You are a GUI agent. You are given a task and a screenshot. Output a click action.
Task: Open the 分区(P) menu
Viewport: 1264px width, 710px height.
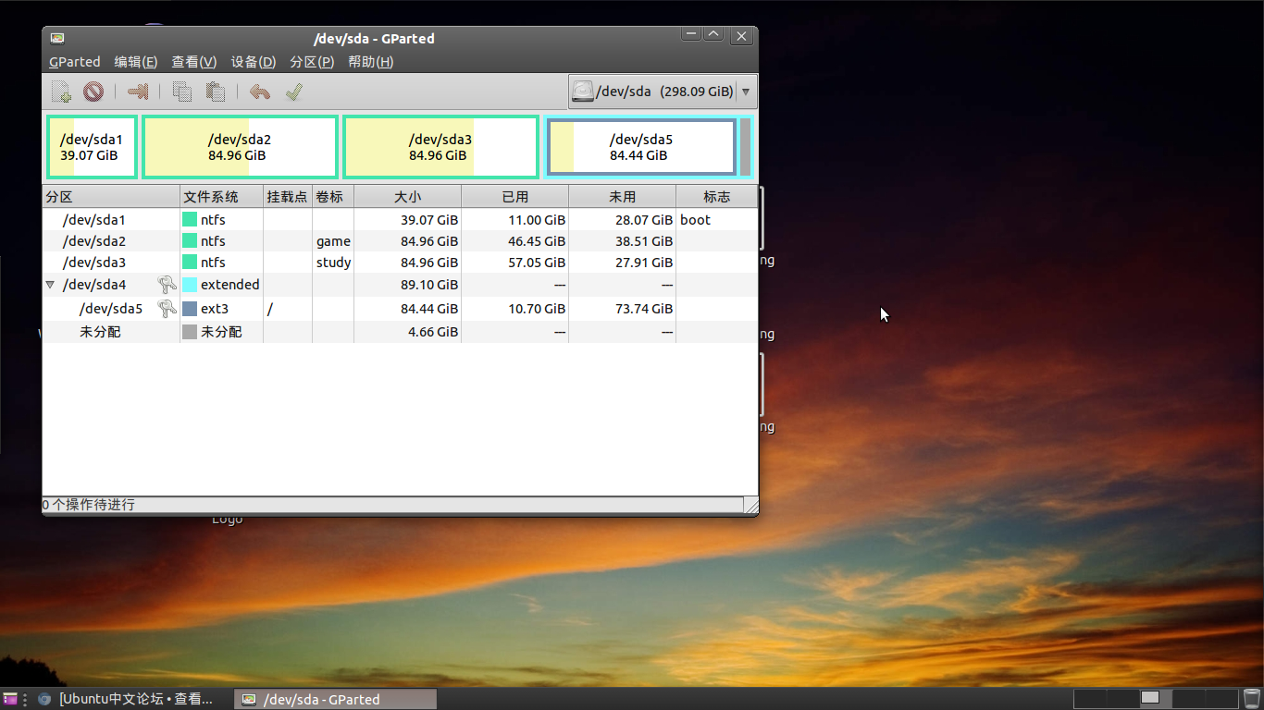pos(312,62)
